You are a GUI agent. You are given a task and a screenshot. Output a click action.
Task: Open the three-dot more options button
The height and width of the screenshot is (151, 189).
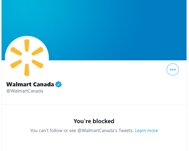pos(173,70)
